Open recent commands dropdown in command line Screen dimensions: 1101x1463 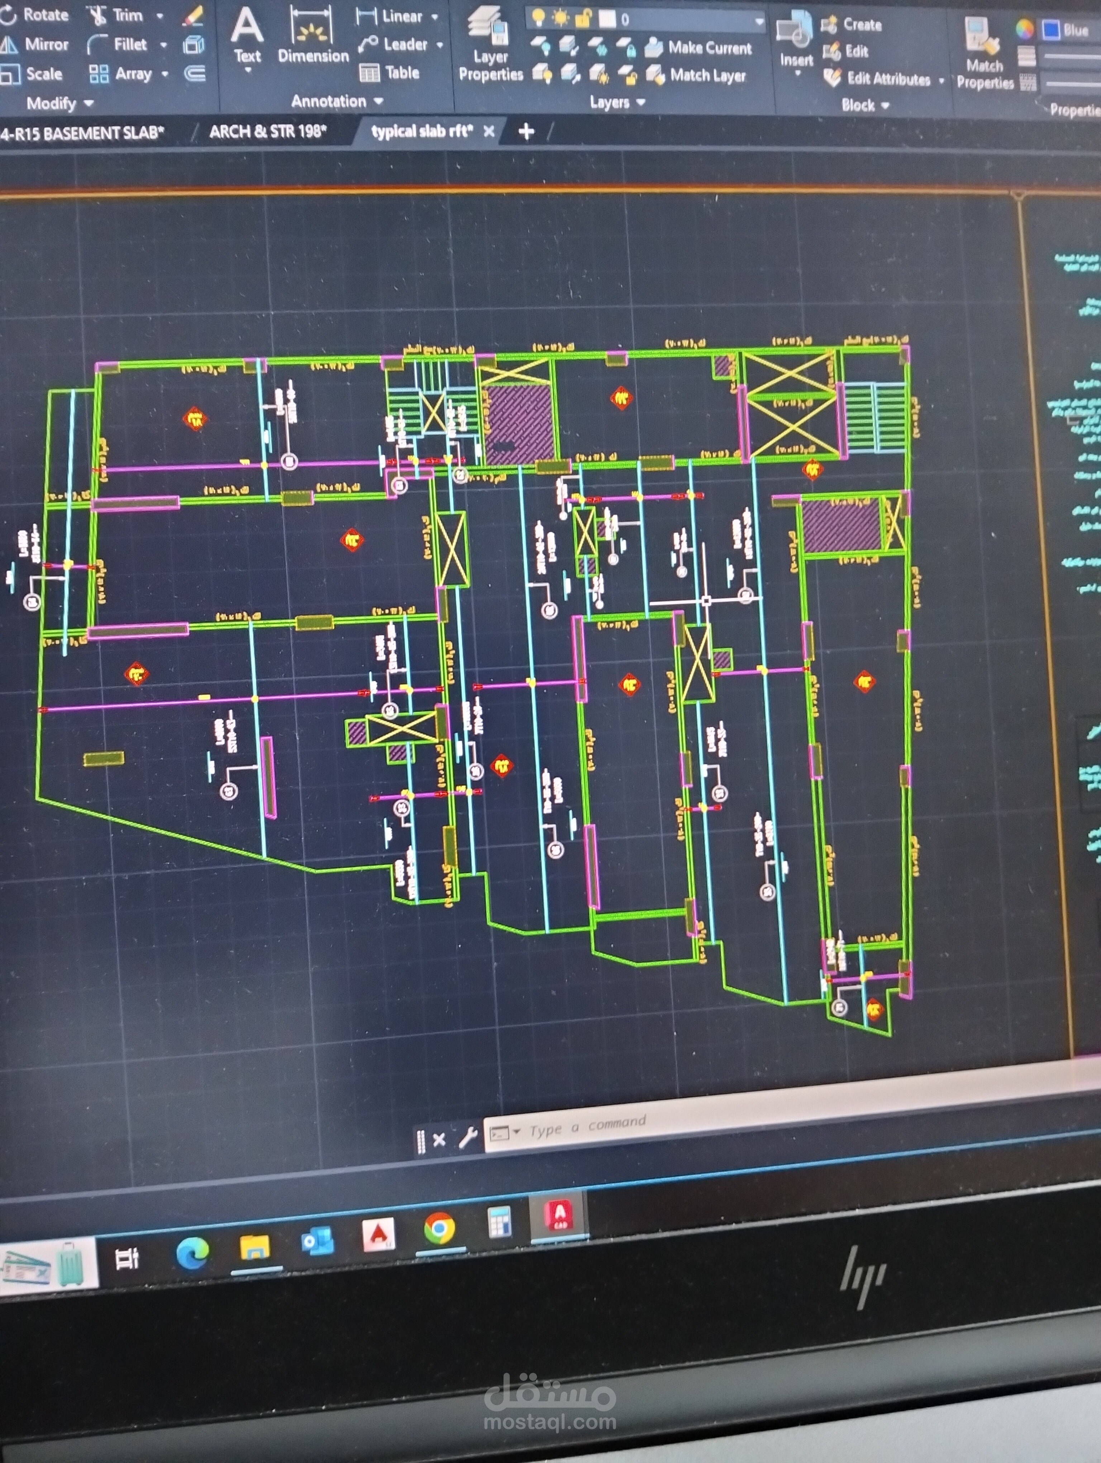coord(516,1132)
